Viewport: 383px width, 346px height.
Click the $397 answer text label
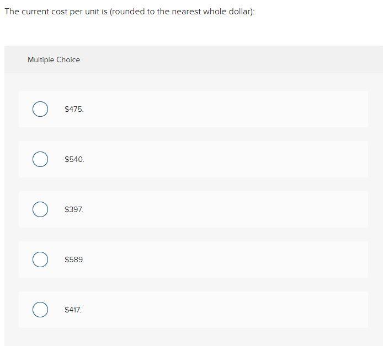pos(74,209)
